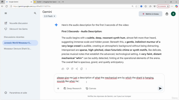Viewport: 179px width, 100px height.
Task: Regenerate the response with the refresh icon
Action: pyautogui.click(x=72, y=69)
